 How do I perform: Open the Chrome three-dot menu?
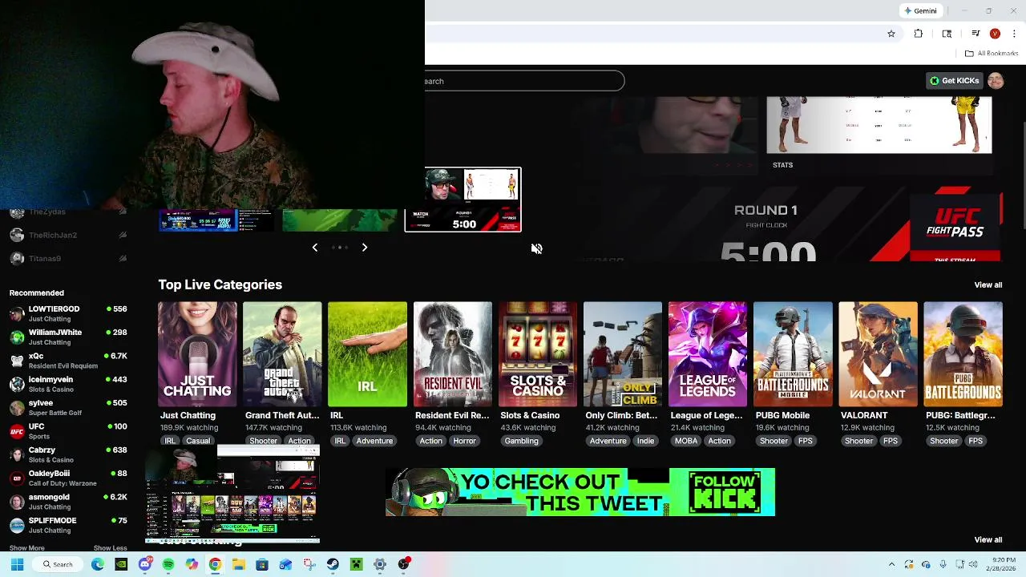1015,34
